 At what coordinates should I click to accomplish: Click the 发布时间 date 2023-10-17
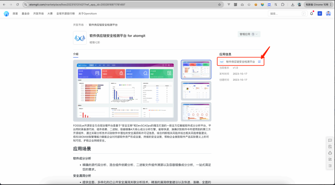[240, 74]
